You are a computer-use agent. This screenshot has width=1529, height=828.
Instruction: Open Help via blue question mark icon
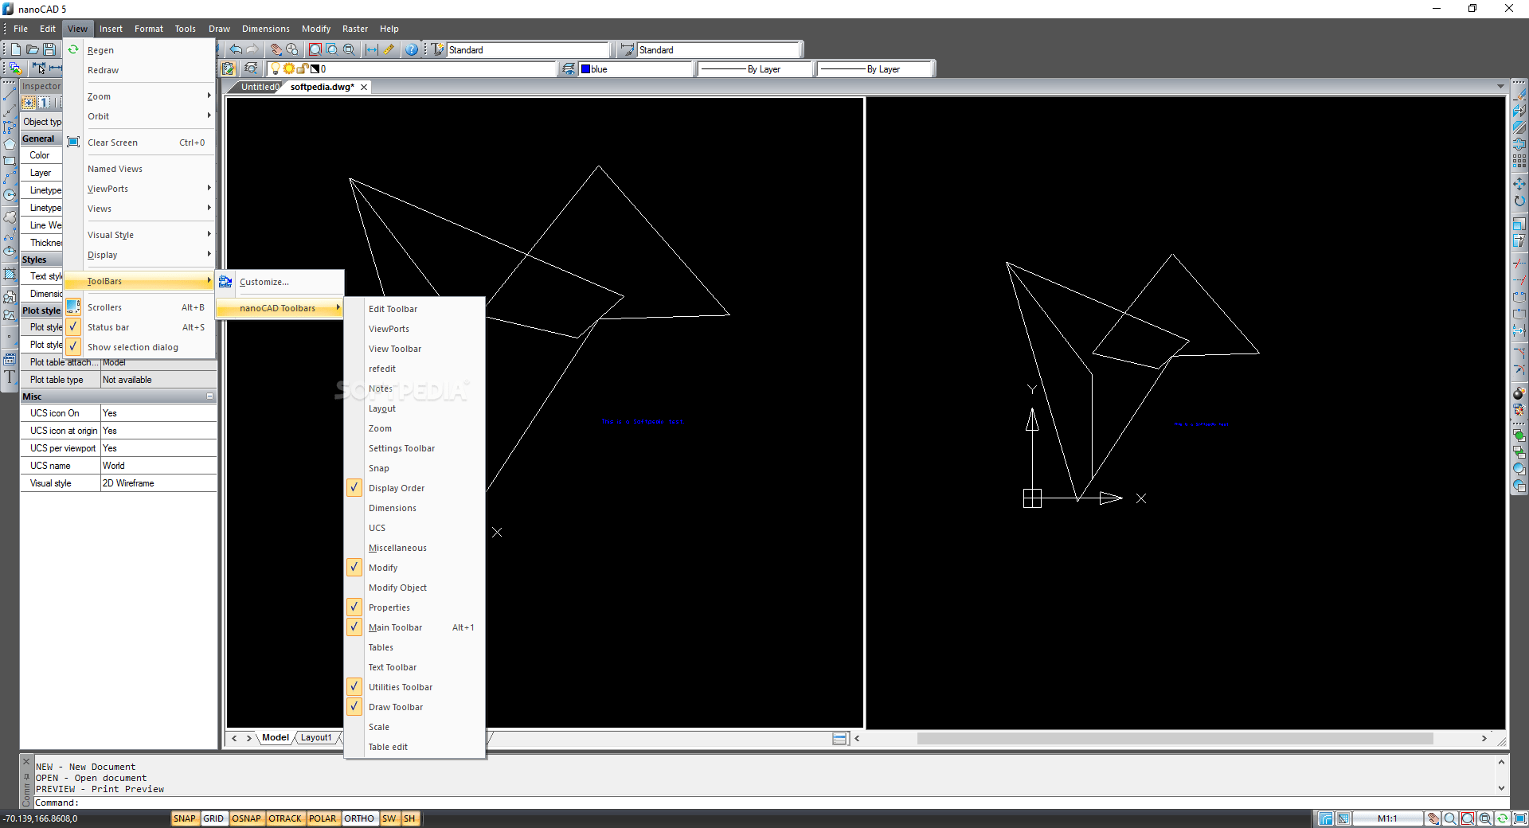pyautogui.click(x=411, y=49)
